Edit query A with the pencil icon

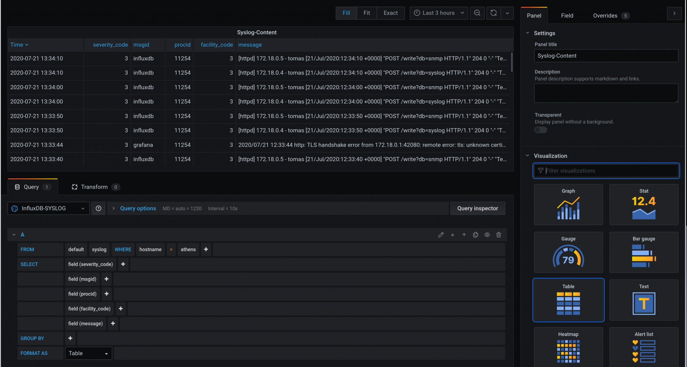pyautogui.click(x=441, y=234)
